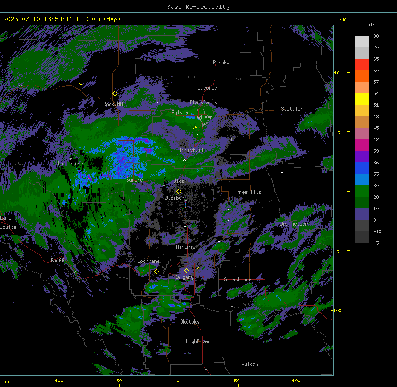Click the yellow marker near RockyMH

(x=115, y=93)
